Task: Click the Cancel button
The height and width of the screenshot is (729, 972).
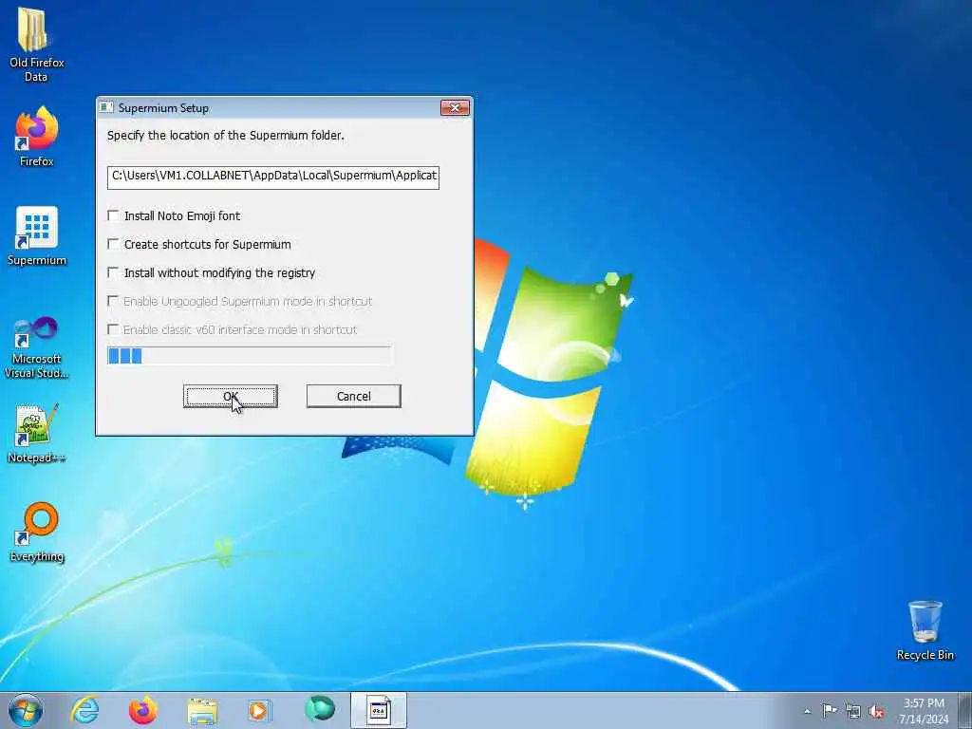Action: [x=353, y=396]
